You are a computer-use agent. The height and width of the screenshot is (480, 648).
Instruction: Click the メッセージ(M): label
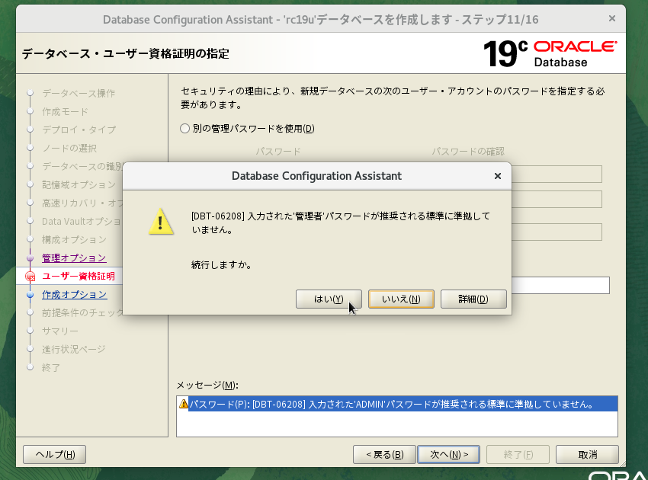[x=207, y=385]
